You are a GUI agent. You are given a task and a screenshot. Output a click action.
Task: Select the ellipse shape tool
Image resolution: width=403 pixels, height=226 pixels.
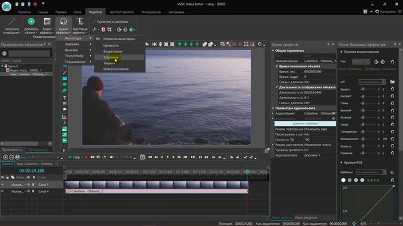(64, 84)
